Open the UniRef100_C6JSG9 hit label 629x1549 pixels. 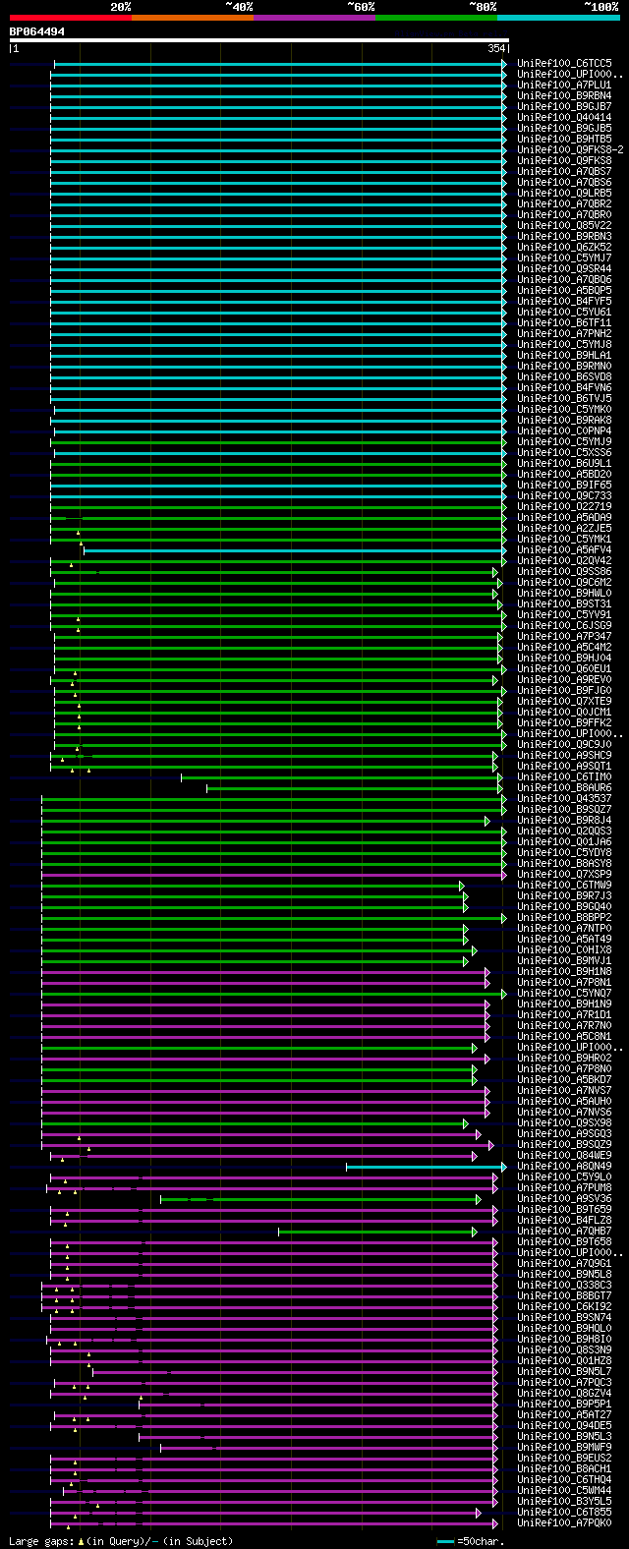click(564, 625)
